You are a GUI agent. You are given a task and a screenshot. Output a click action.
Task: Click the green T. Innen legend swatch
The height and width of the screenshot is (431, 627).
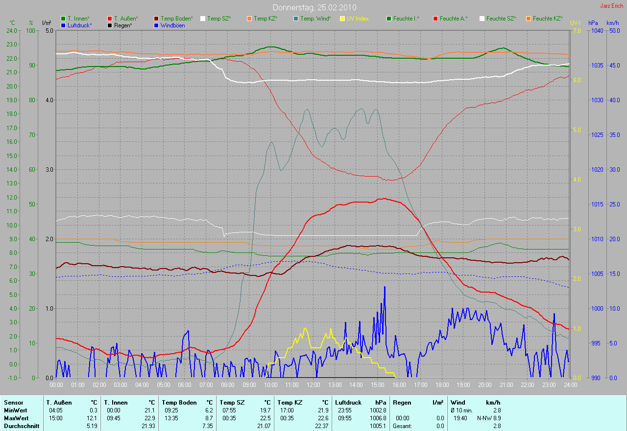pos(63,19)
